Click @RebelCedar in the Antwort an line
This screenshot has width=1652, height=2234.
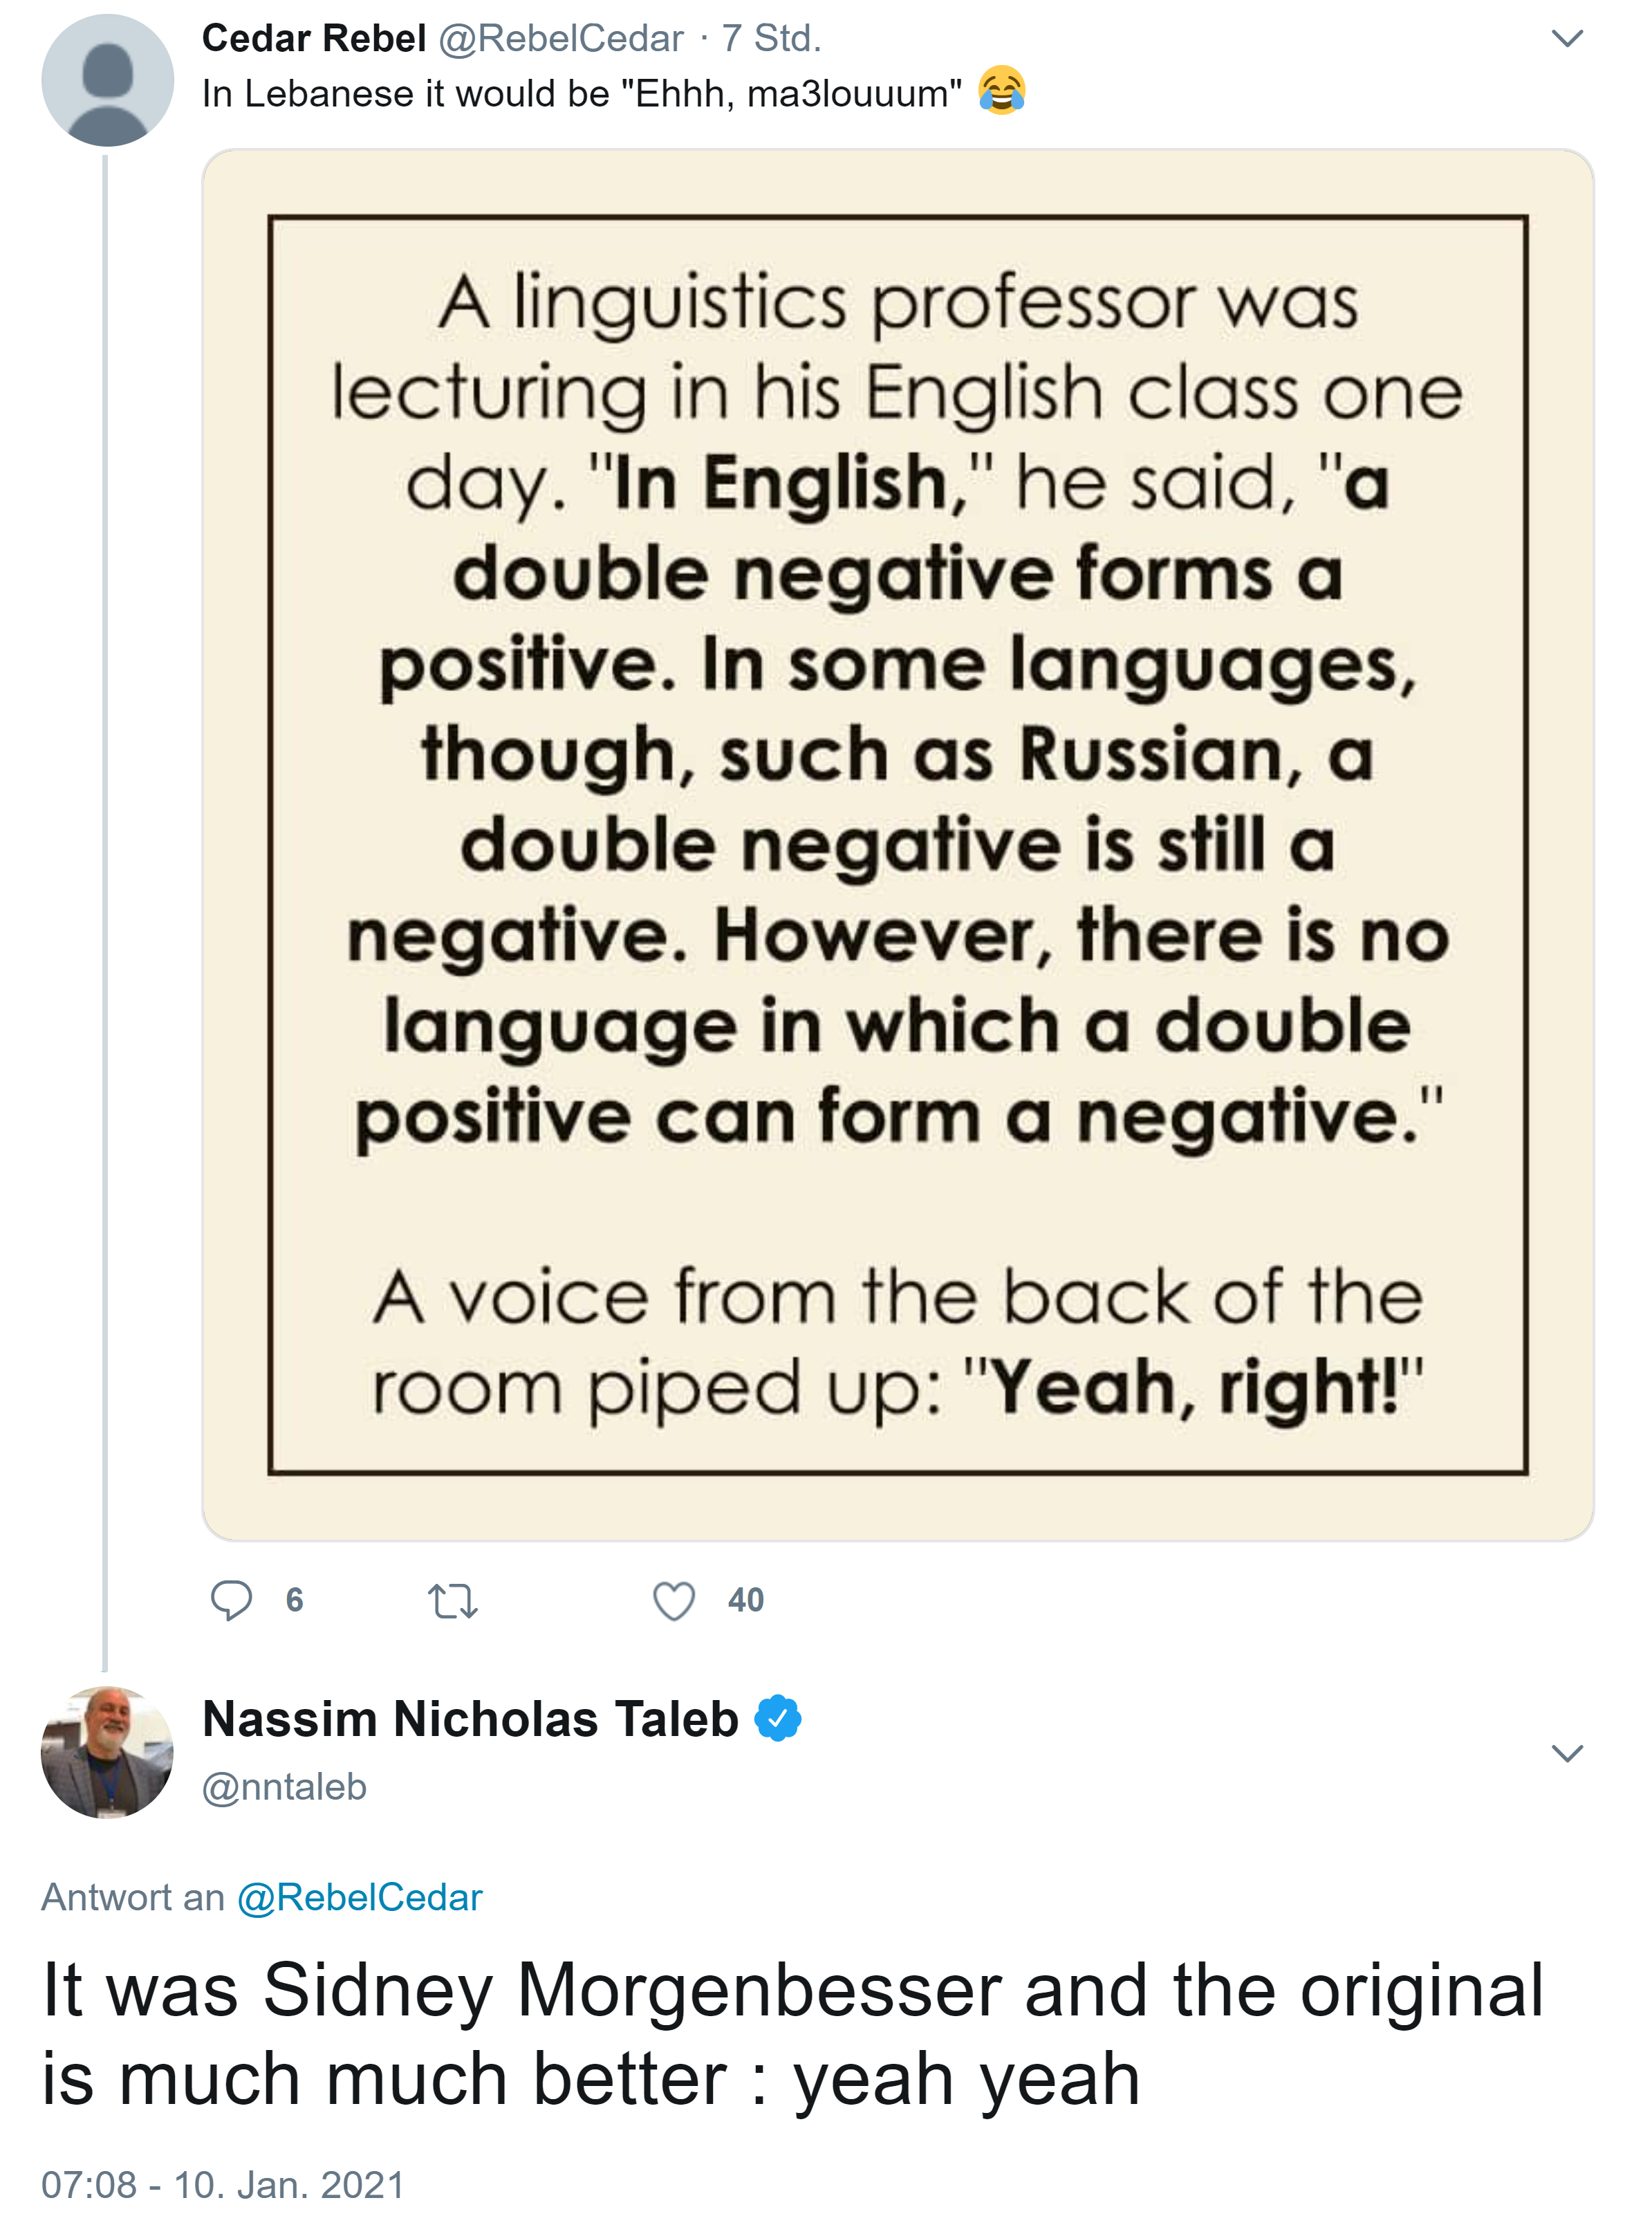point(359,1896)
